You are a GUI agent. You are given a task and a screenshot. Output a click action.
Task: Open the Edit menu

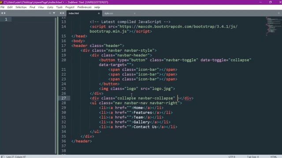pyautogui.click(x=10, y=7)
